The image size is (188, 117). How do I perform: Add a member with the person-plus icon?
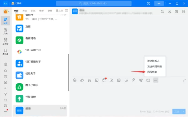tap(170, 12)
